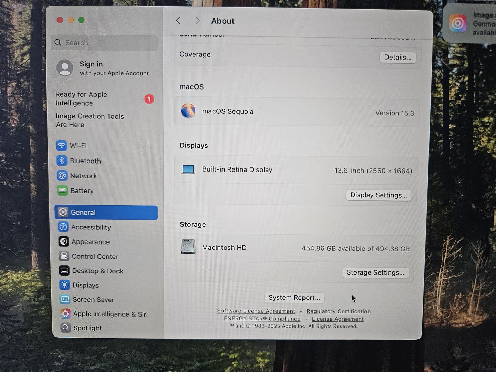Click the Built-in Retina Display laptop icon
496x372 pixels.
coord(188,169)
